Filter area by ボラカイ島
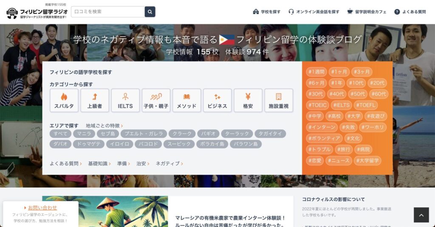Viewport: 435px width, 227px height. (x=212, y=144)
